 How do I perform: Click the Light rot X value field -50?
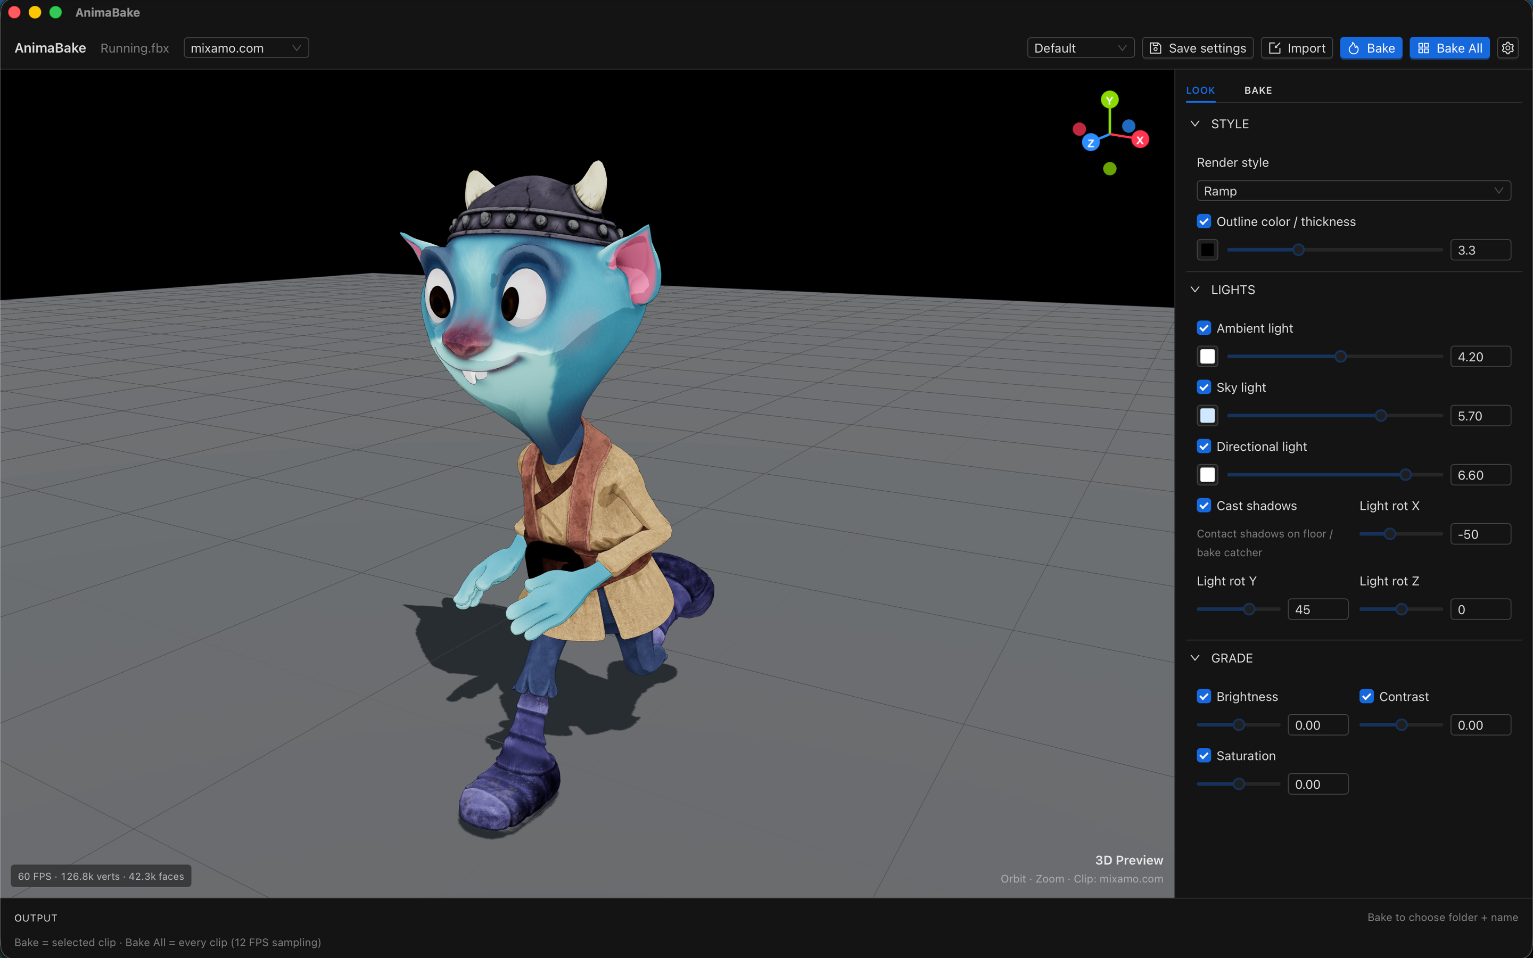click(x=1480, y=534)
